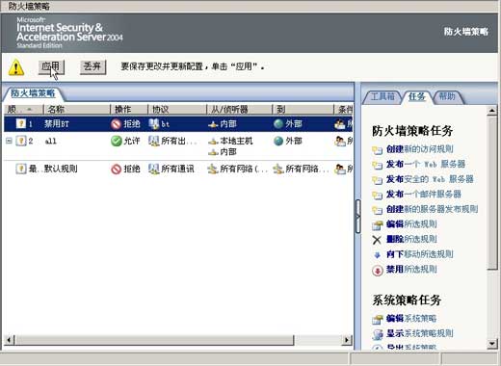
Task: Open the 帮助 tab
Action: tap(447, 96)
